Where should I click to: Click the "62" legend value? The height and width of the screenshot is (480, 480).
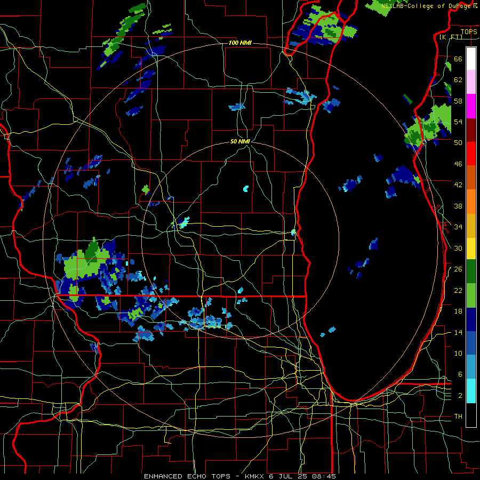point(458,80)
